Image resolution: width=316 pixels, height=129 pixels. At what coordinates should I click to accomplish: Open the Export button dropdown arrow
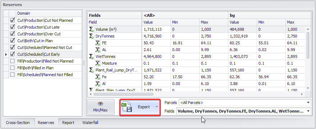pyautogui.click(x=157, y=107)
